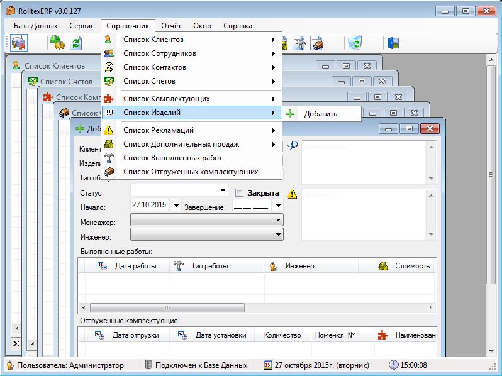Sort by the Дата установки column header
502x376 pixels.
212,335
